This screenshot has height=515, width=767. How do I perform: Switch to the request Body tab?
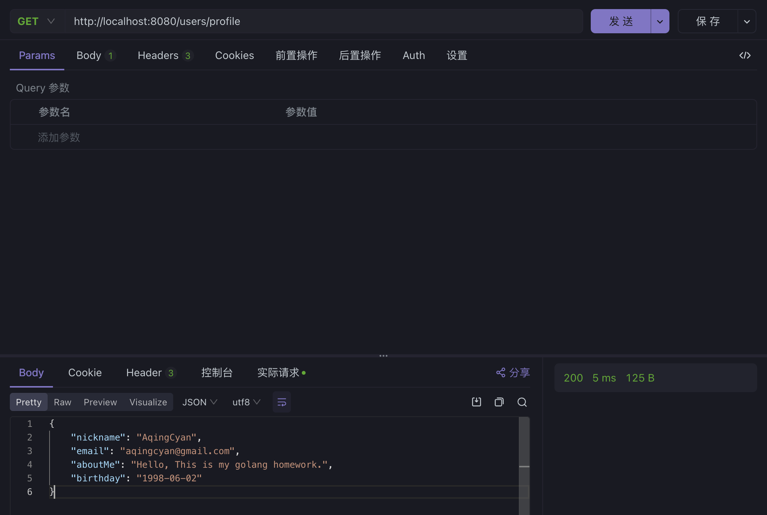coord(96,56)
